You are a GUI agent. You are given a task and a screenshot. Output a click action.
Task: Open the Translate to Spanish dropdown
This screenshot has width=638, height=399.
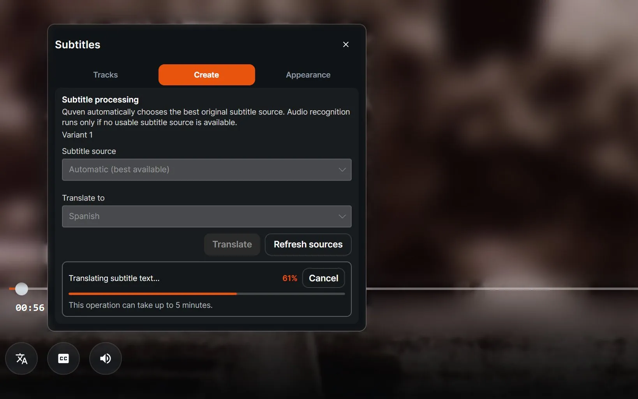[207, 216]
